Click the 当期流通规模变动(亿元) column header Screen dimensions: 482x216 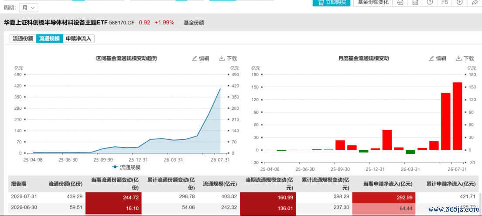269,183
